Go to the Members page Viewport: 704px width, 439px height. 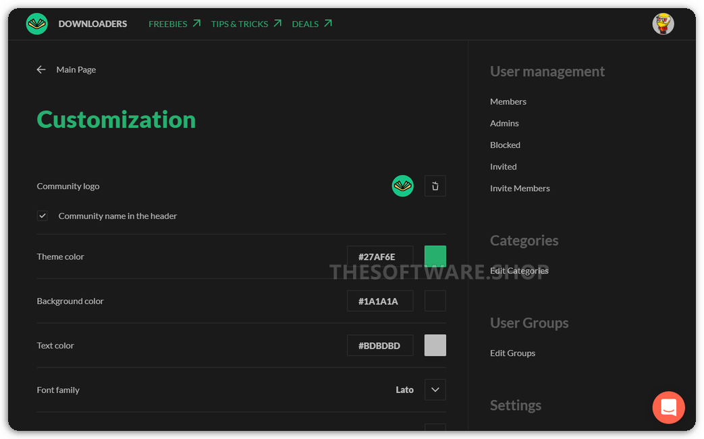tap(508, 101)
